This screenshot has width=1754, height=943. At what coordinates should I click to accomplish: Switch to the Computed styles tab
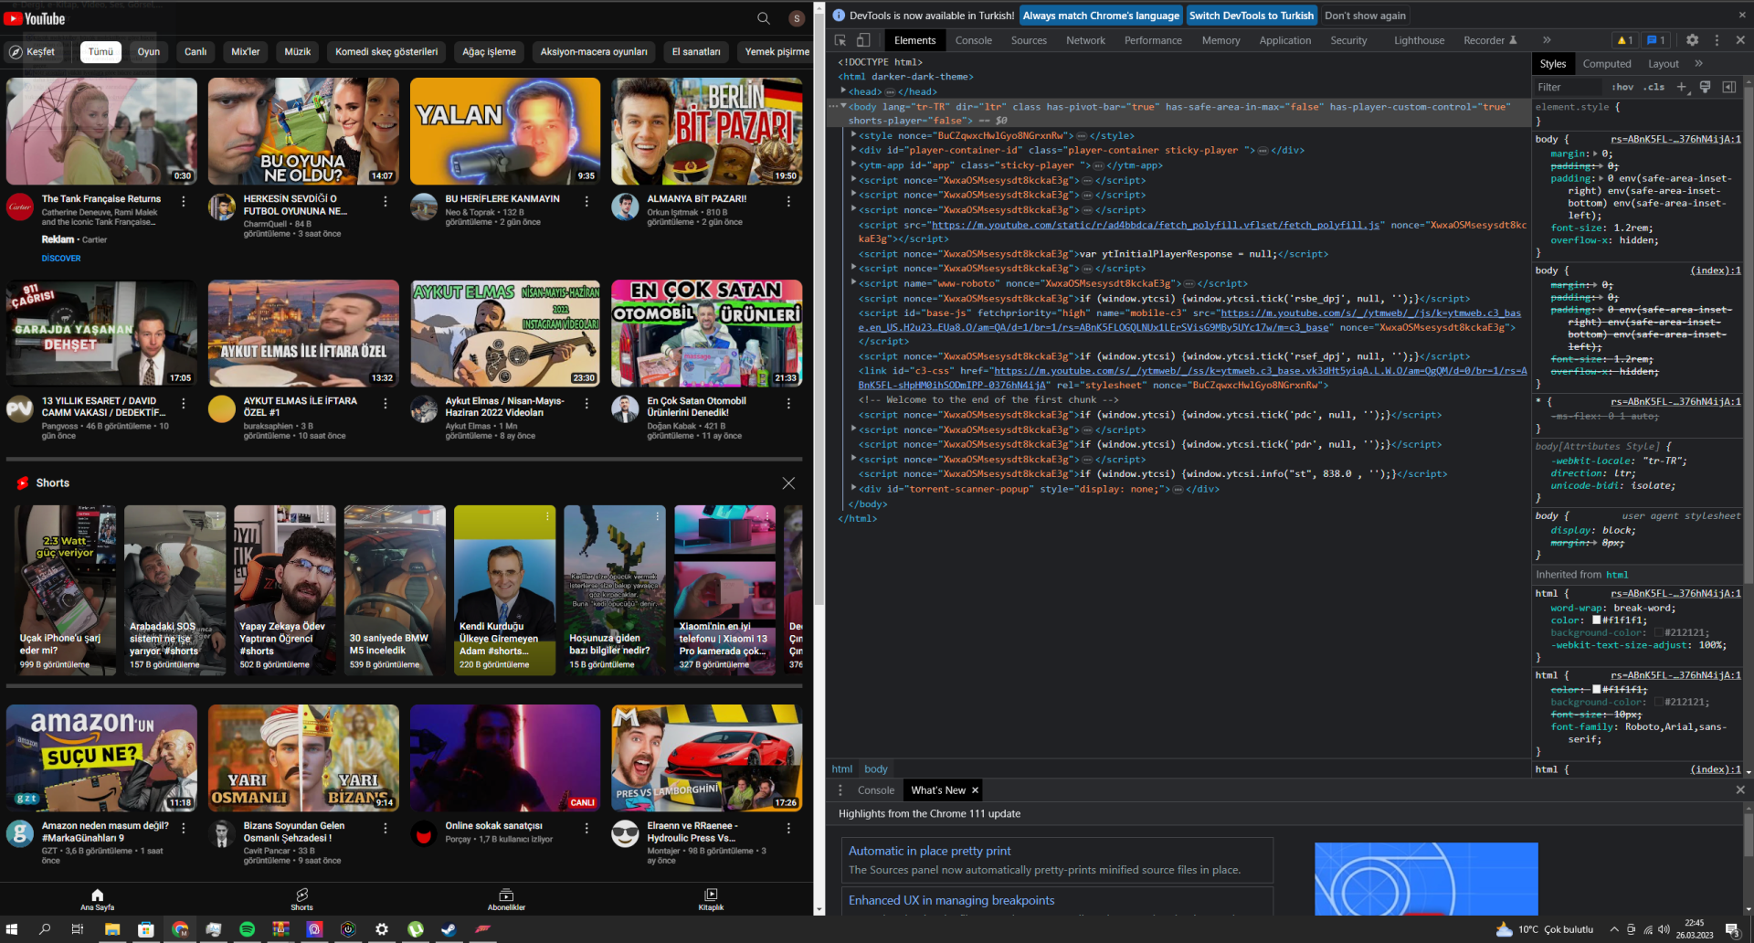(x=1606, y=64)
